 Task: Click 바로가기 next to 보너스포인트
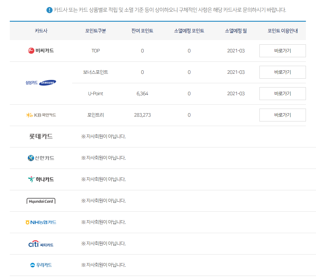[282, 72]
